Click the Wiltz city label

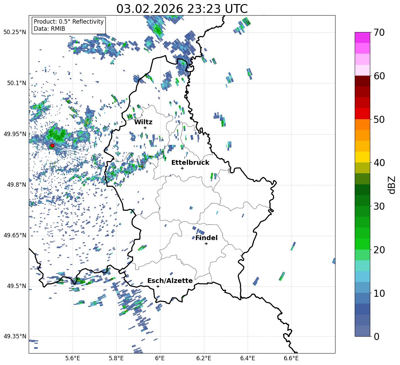point(143,122)
